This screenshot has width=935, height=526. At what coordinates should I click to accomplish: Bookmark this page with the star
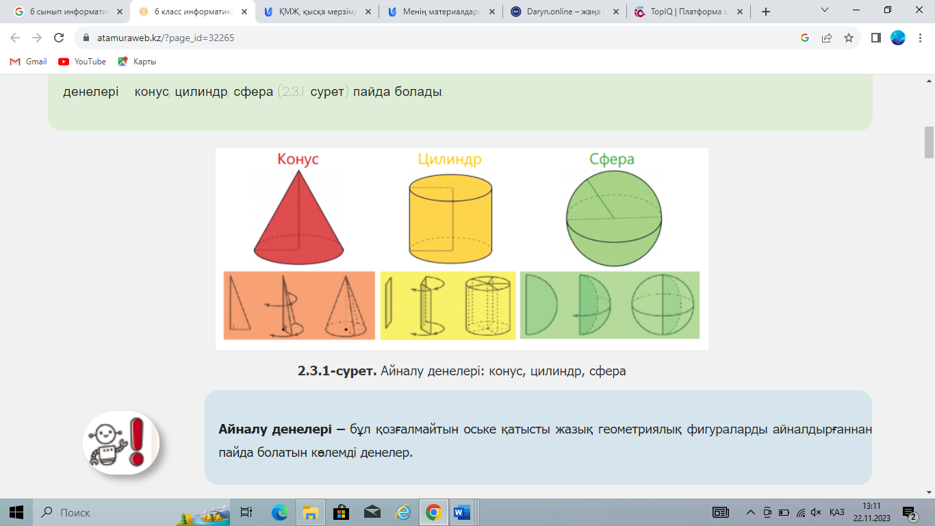pyautogui.click(x=849, y=38)
